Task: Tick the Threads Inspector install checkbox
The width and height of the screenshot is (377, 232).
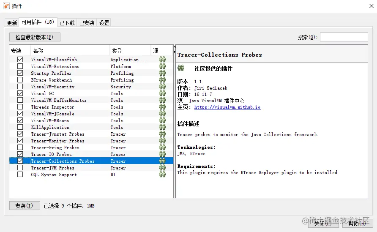Action: pos(20,107)
